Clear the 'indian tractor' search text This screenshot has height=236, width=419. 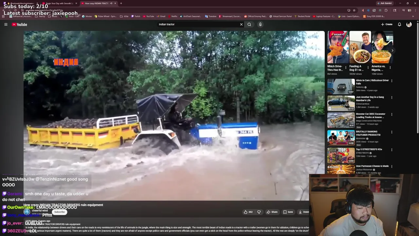(x=241, y=24)
